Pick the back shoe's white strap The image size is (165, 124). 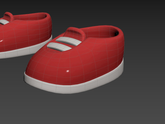pos(4,22)
